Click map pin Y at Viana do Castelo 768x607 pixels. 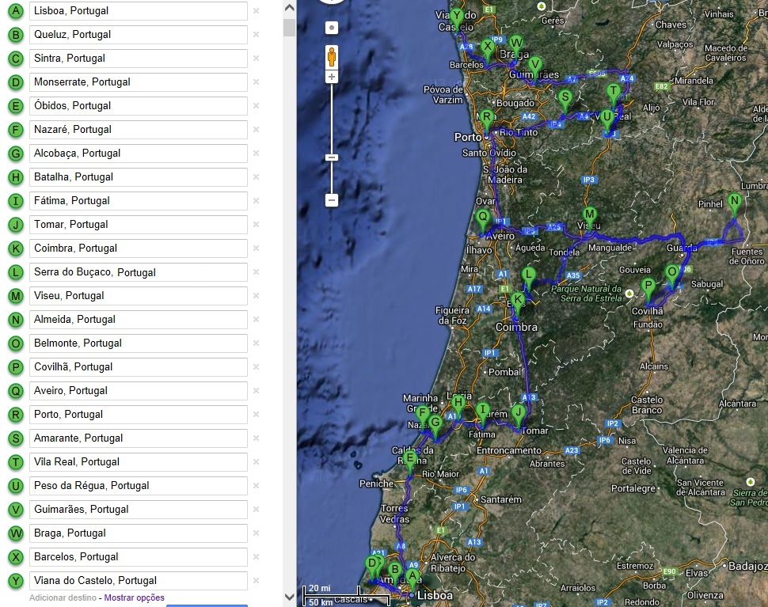click(456, 17)
